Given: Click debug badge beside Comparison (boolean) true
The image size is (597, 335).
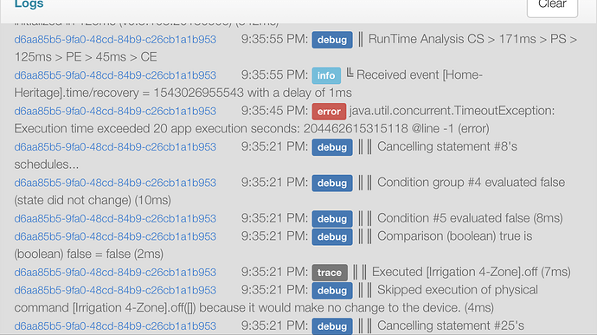Looking at the screenshot, I should click(x=332, y=236).
